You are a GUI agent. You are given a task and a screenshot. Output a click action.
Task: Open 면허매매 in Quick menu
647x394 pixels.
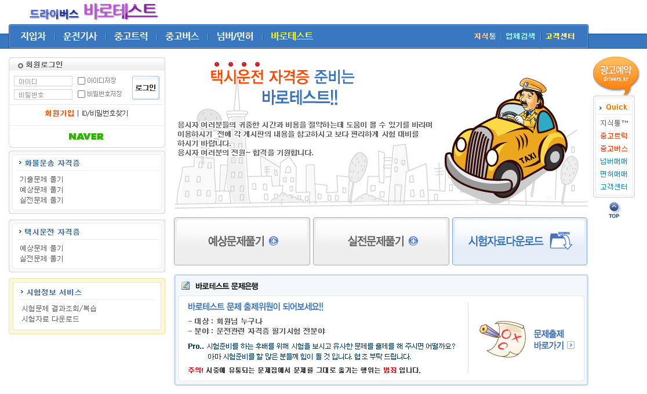pyautogui.click(x=613, y=174)
